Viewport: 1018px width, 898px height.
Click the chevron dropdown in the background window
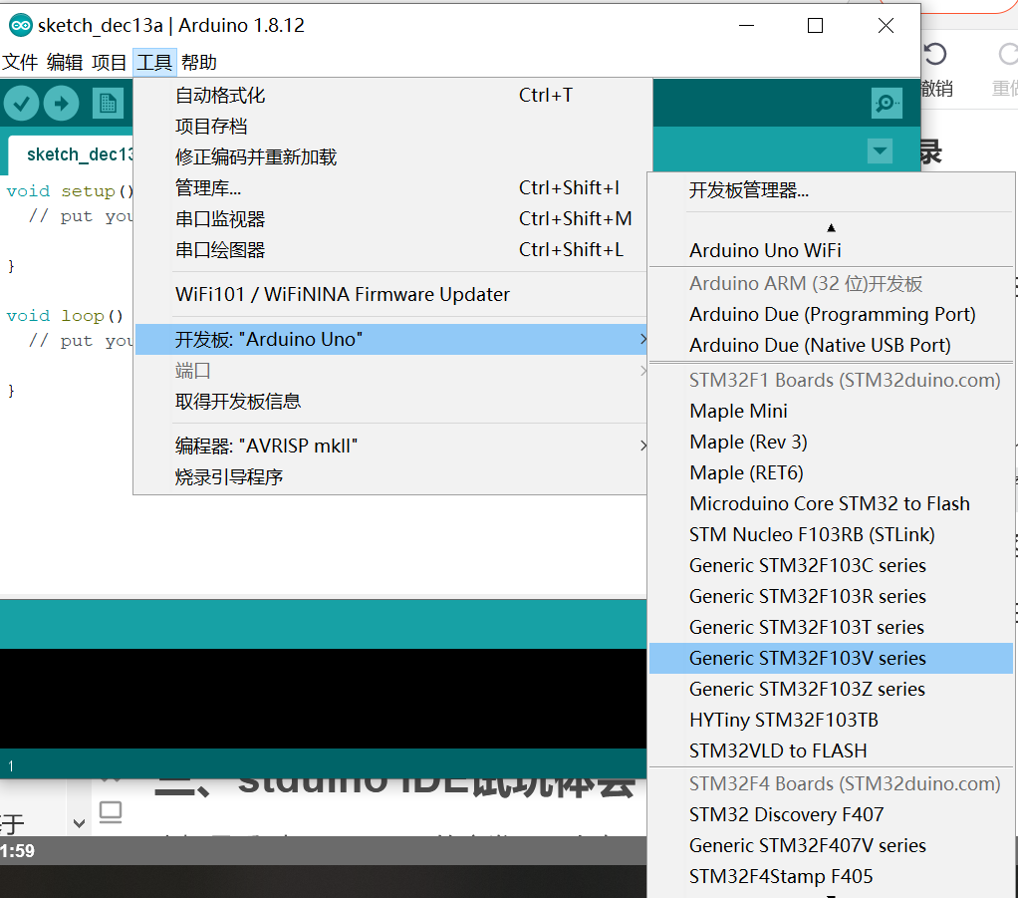coord(80,824)
